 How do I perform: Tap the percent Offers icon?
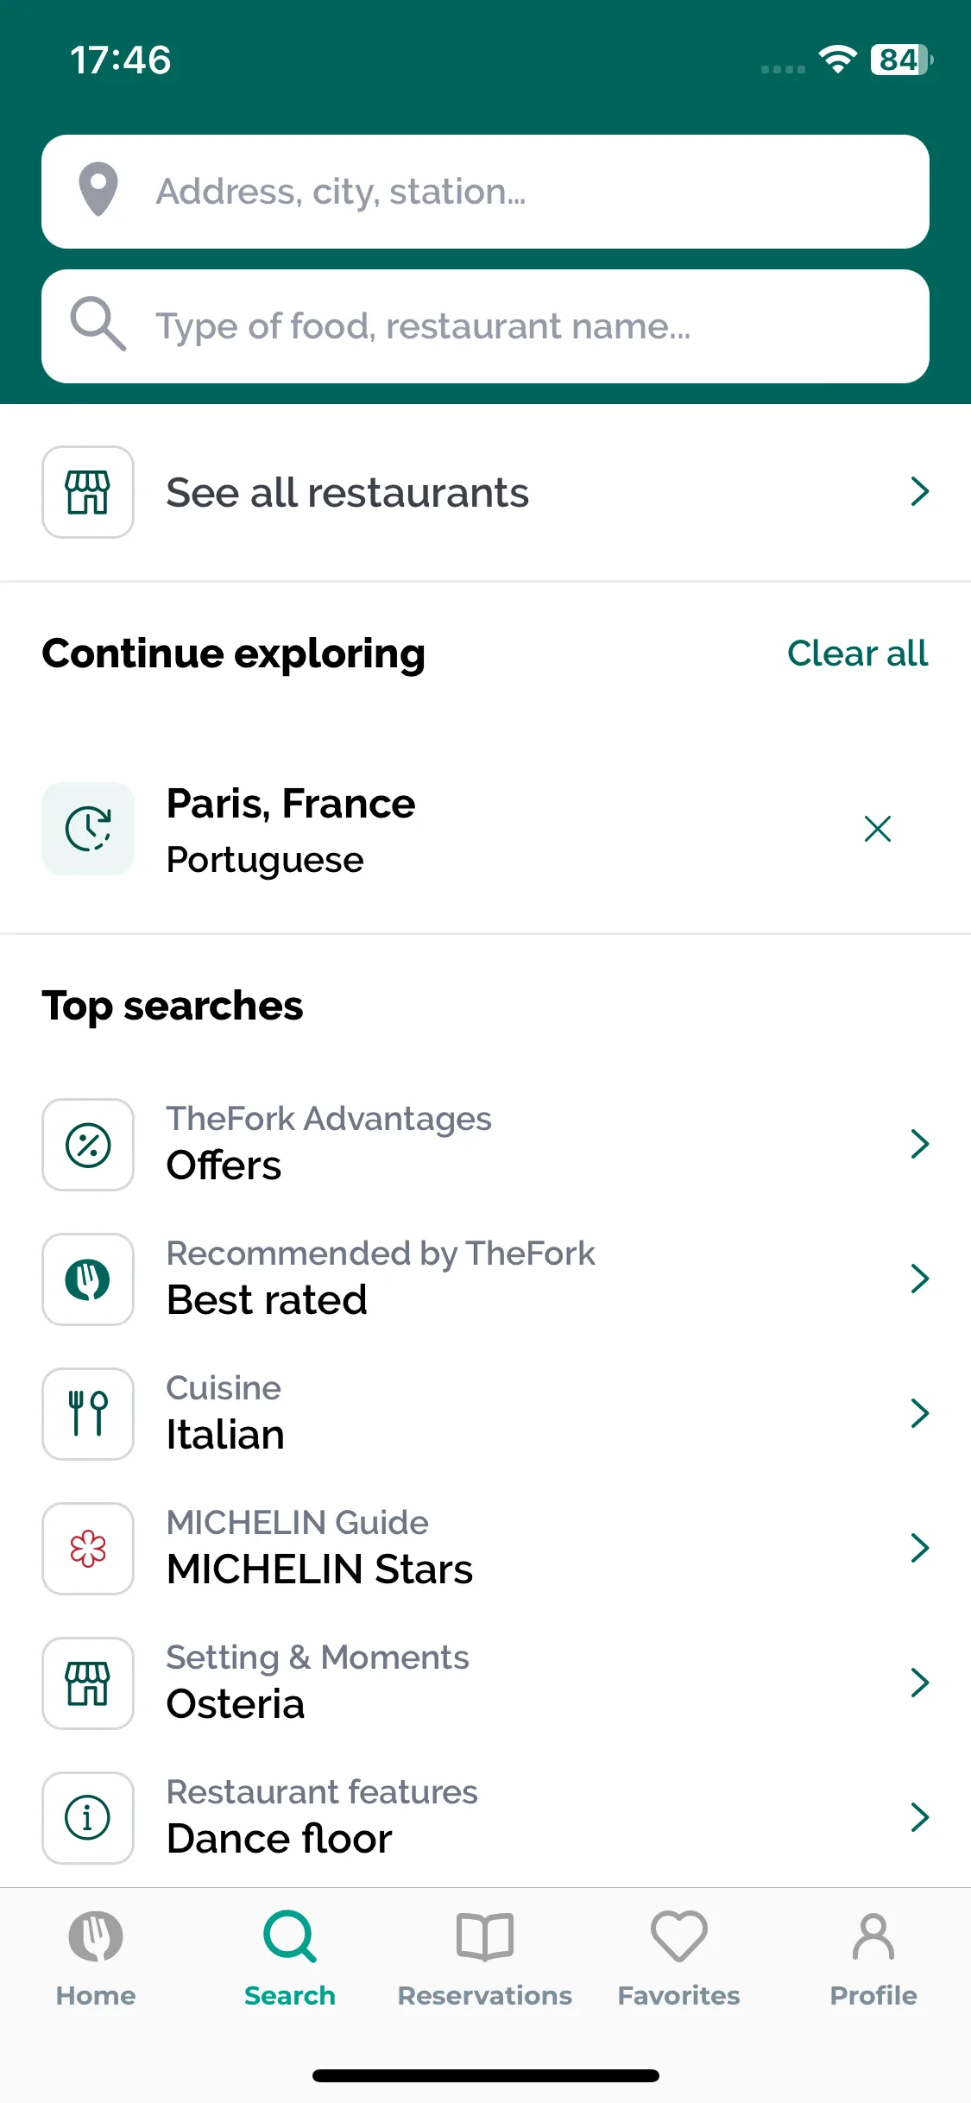point(88,1145)
